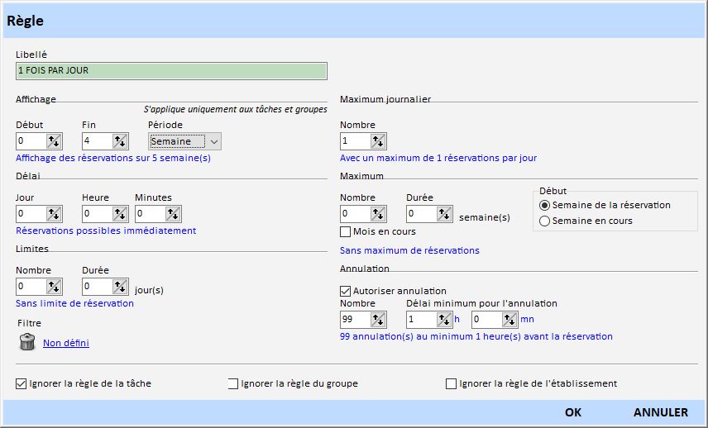Check Ignorer la règle du groupe
This screenshot has width=708, height=428.
point(233,383)
